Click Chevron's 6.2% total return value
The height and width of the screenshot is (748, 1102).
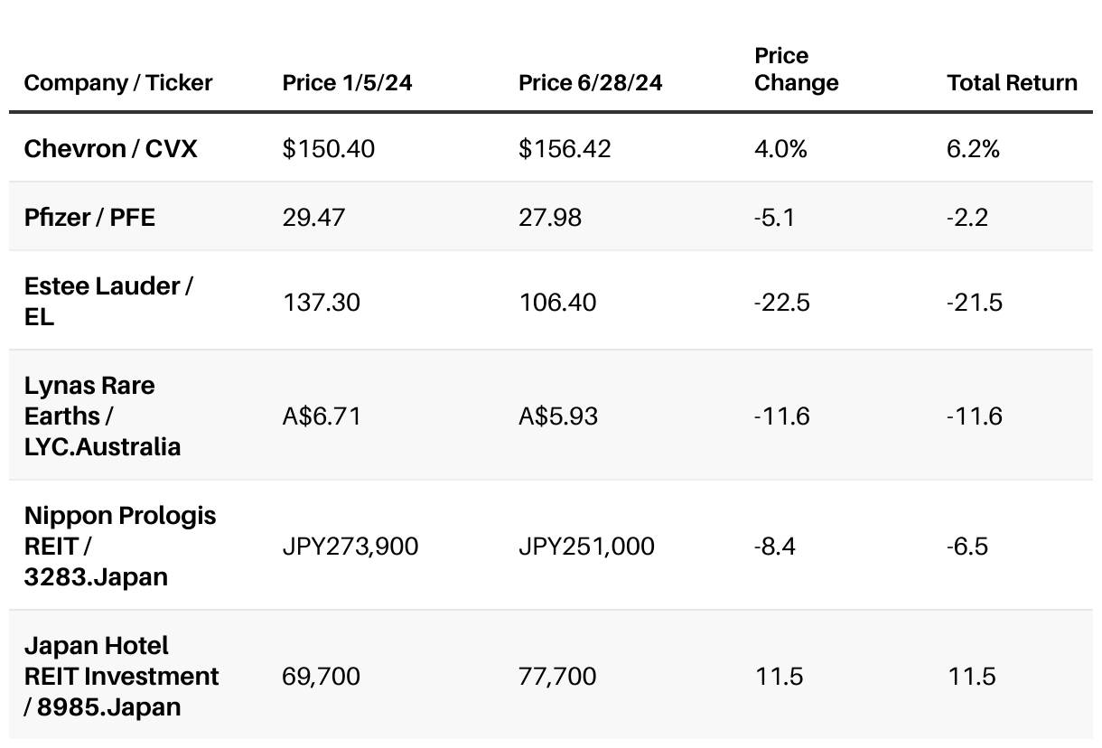point(973,148)
